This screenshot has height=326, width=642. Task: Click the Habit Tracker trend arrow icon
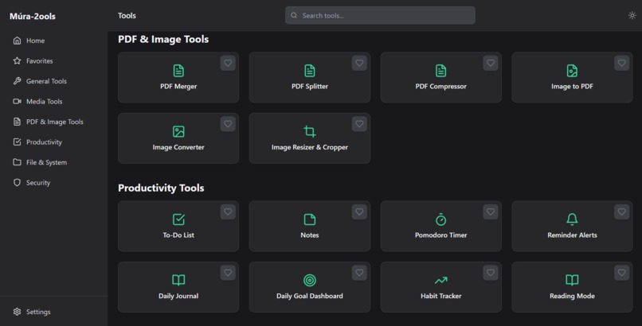440,280
